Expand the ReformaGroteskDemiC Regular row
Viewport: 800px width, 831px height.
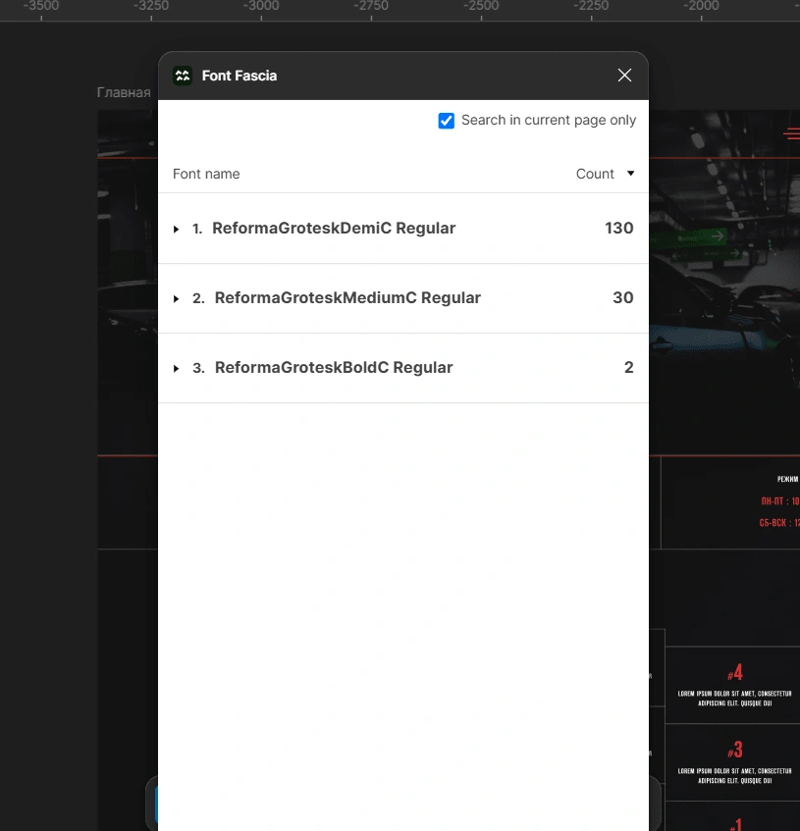click(176, 229)
